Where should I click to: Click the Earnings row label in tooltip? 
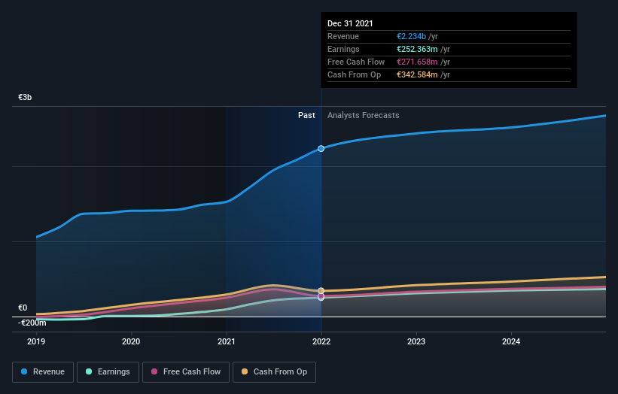pos(343,49)
